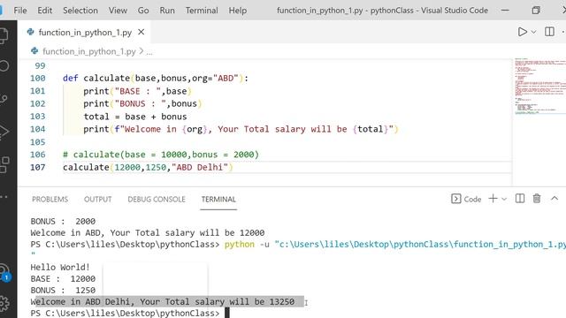Screen dimensions: 566x318
Task: Click line number 100 in gutter
Action: [x=37, y=79]
